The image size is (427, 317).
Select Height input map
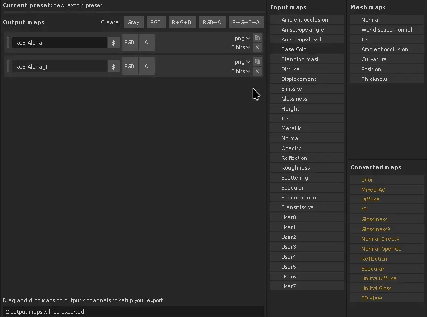pyautogui.click(x=307, y=109)
